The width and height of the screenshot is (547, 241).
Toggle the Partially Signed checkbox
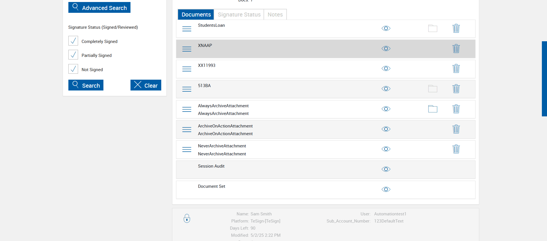click(x=73, y=55)
